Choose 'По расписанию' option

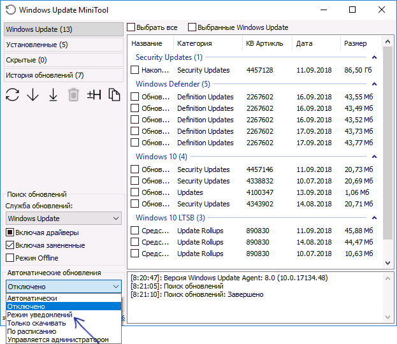(64, 331)
